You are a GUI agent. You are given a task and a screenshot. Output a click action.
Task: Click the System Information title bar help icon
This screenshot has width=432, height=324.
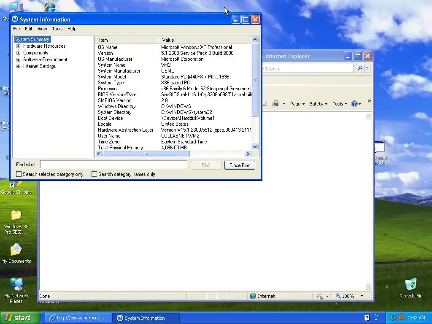tap(15, 19)
